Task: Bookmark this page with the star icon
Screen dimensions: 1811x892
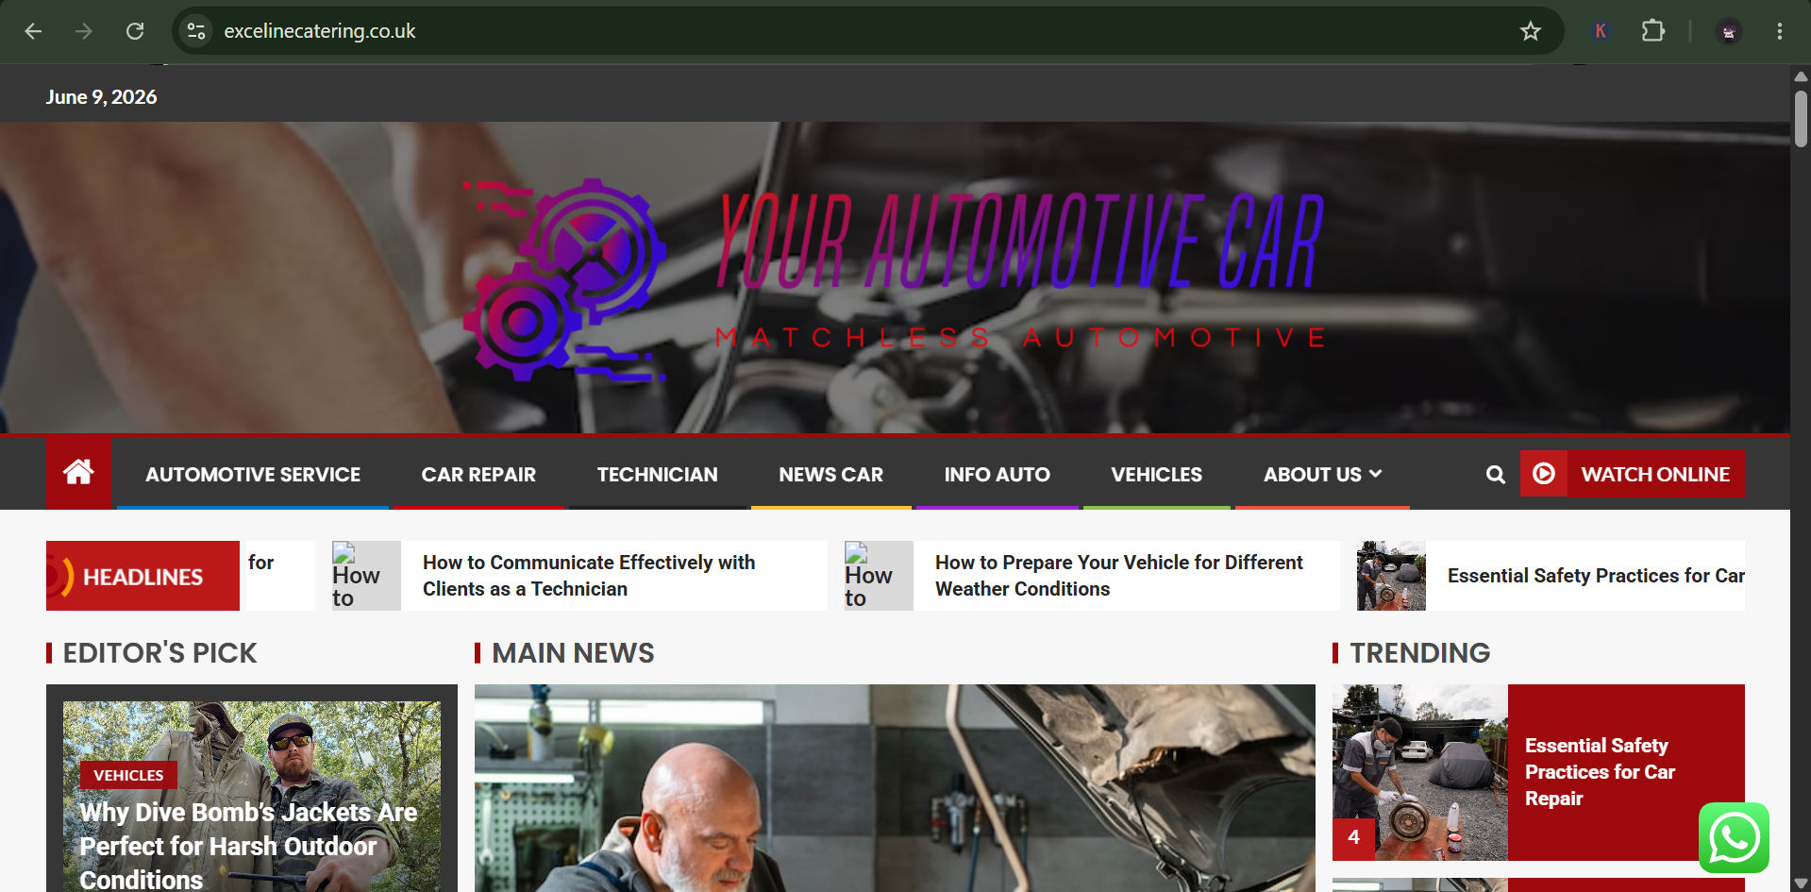Action: pos(1530,31)
